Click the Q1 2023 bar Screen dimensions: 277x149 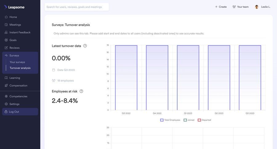coord(188,78)
